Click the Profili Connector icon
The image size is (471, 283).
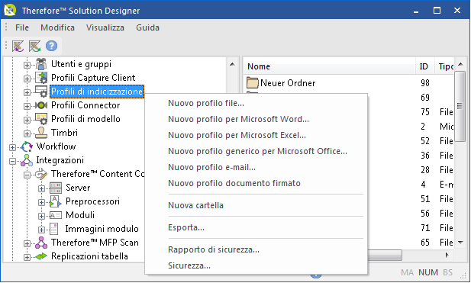click(x=41, y=105)
